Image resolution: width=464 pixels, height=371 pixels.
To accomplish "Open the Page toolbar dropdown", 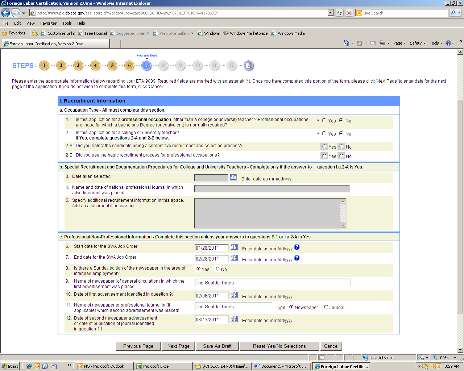I will coord(399,43).
